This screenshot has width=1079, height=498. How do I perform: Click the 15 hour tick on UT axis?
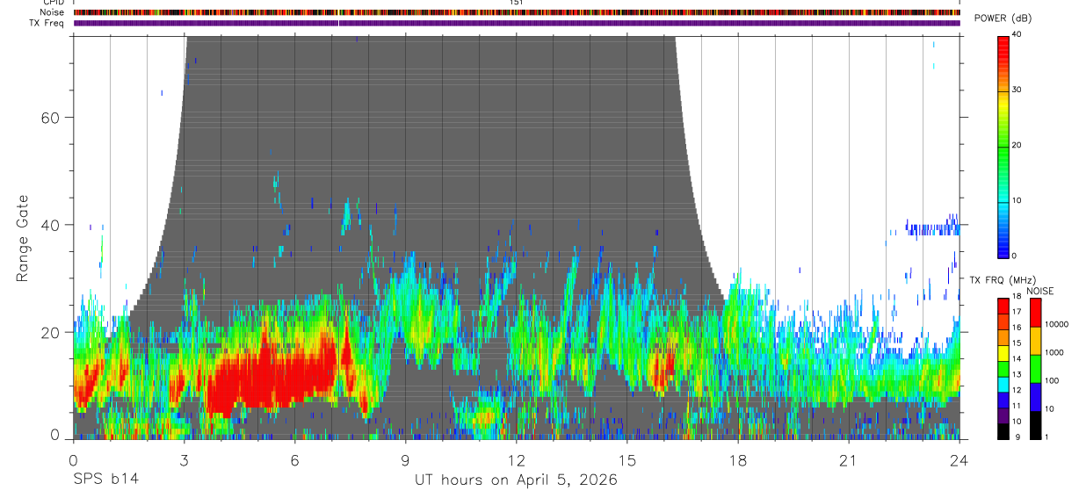[627, 460]
